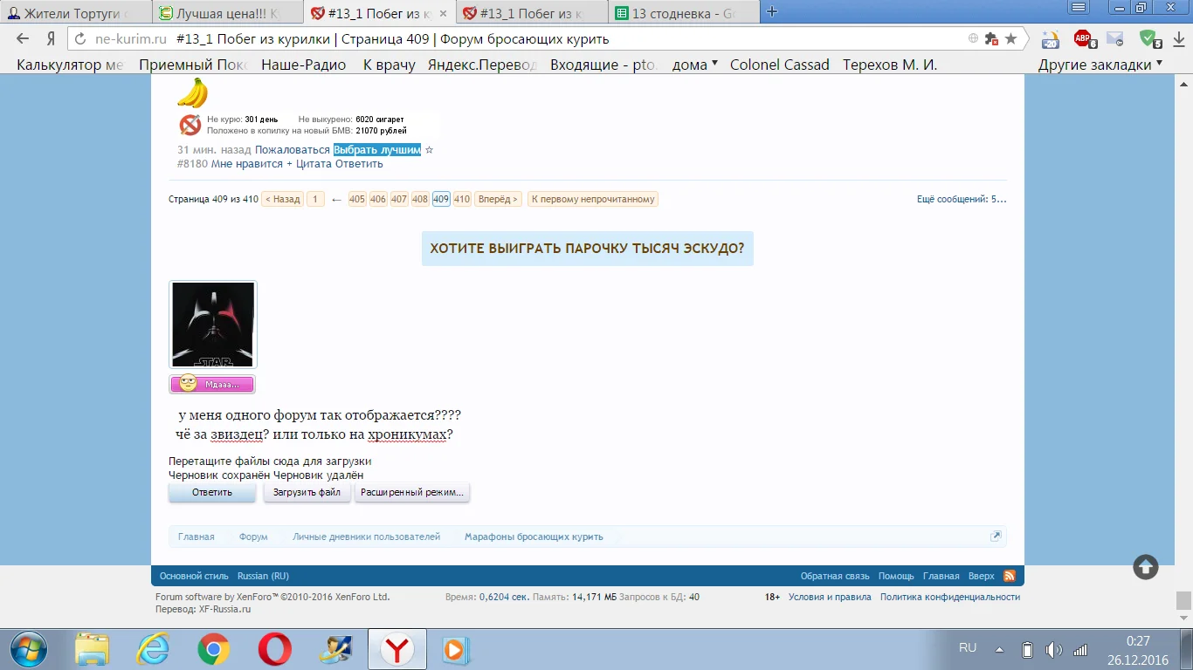This screenshot has width=1193, height=670.
Task: Click the network signal tray icon
Action: [x=1080, y=649]
